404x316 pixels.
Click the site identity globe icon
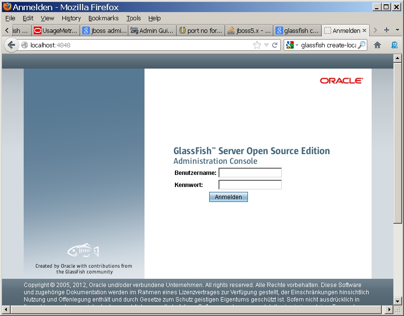coord(25,45)
